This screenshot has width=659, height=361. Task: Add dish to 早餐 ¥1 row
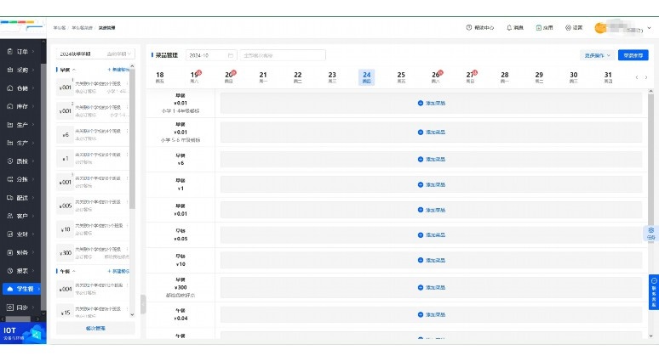pyautogui.click(x=431, y=184)
